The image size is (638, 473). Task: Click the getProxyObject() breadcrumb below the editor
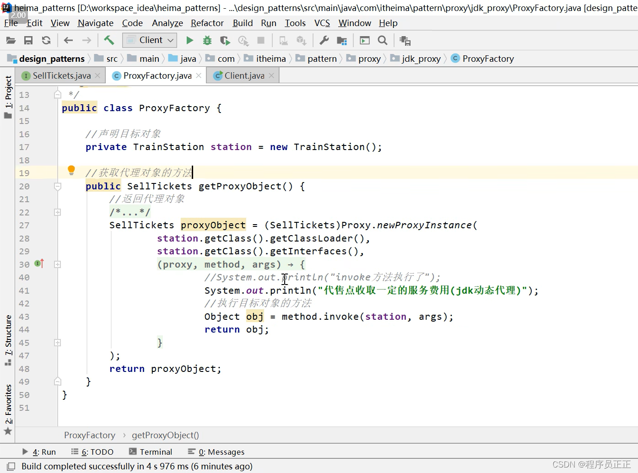165,435
